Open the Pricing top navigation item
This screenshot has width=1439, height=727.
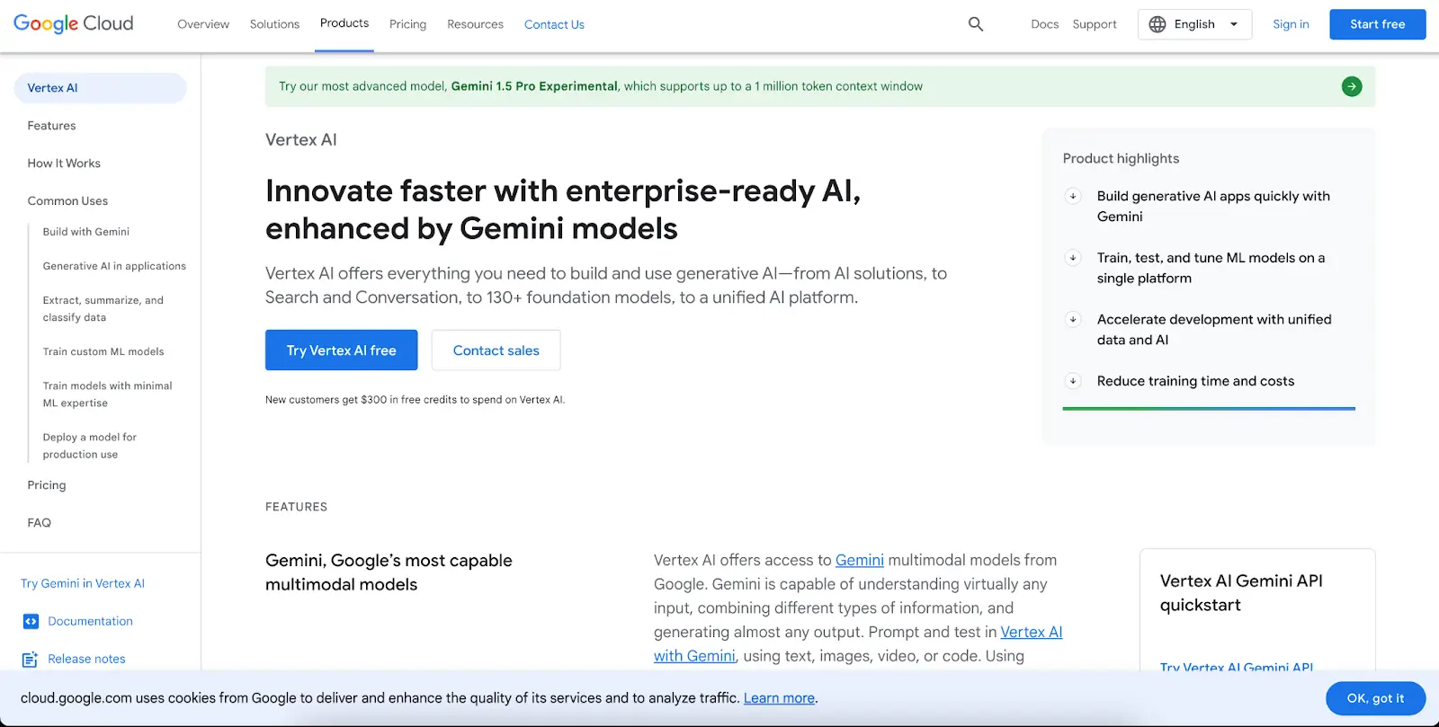click(407, 24)
